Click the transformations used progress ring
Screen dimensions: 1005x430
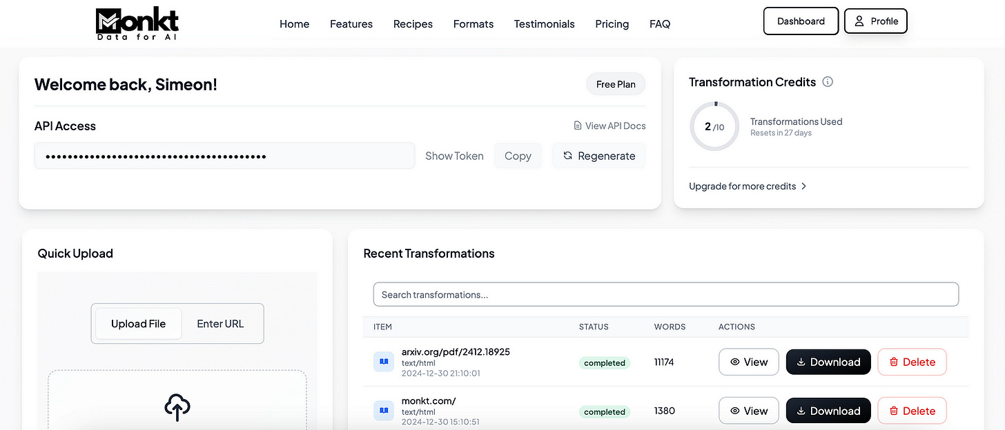point(714,126)
